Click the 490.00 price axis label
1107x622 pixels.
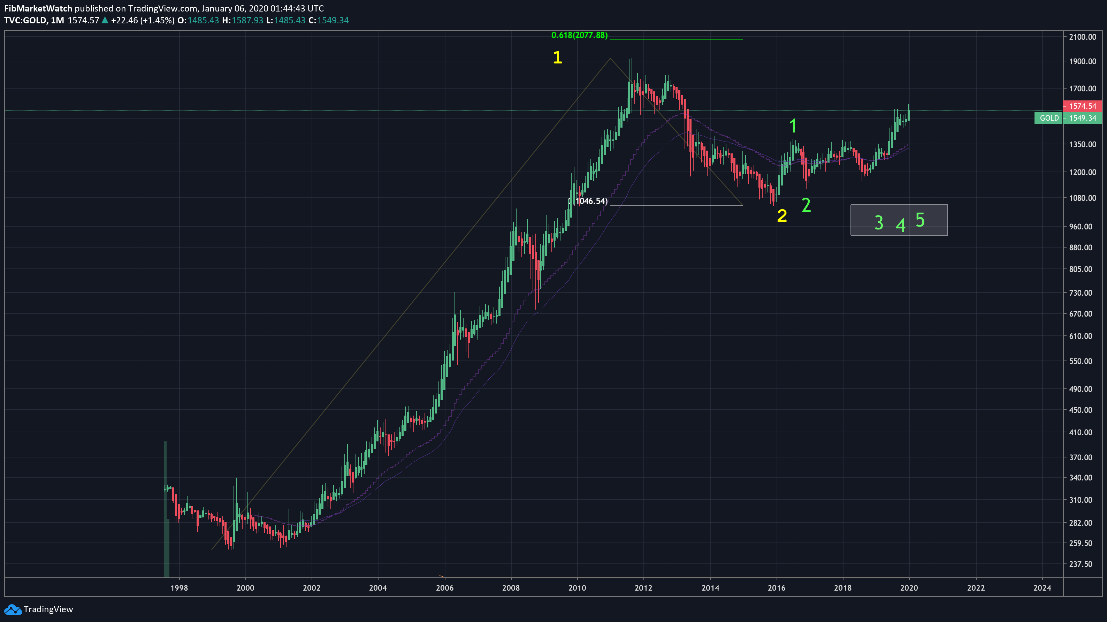coord(1081,389)
